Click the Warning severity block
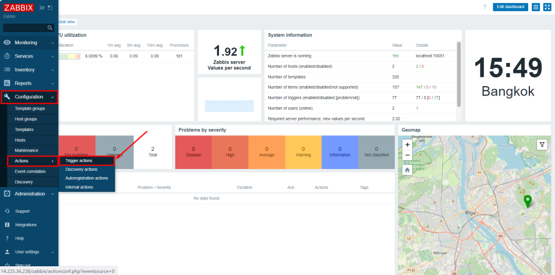The height and width of the screenshot is (275, 555). pos(303,152)
